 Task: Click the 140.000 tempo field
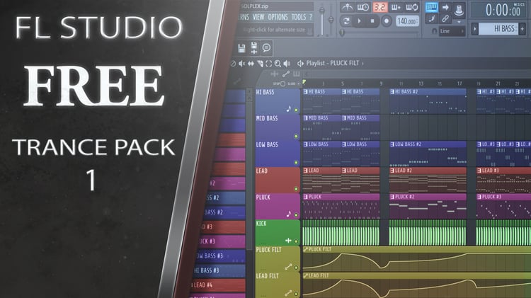click(x=406, y=21)
